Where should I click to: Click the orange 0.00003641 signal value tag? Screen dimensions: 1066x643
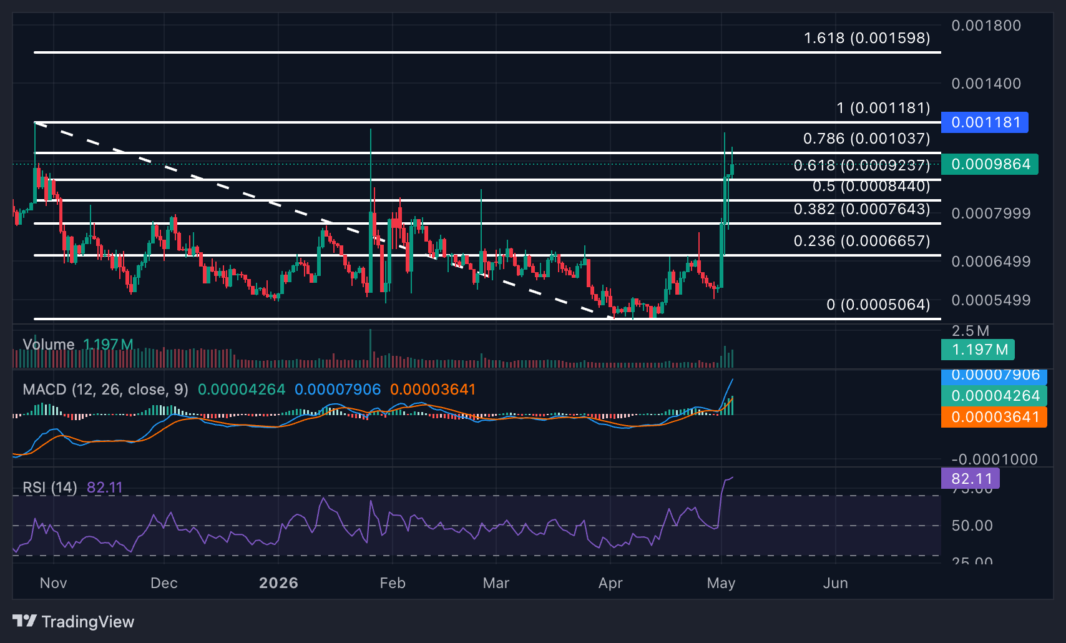tap(994, 417)
